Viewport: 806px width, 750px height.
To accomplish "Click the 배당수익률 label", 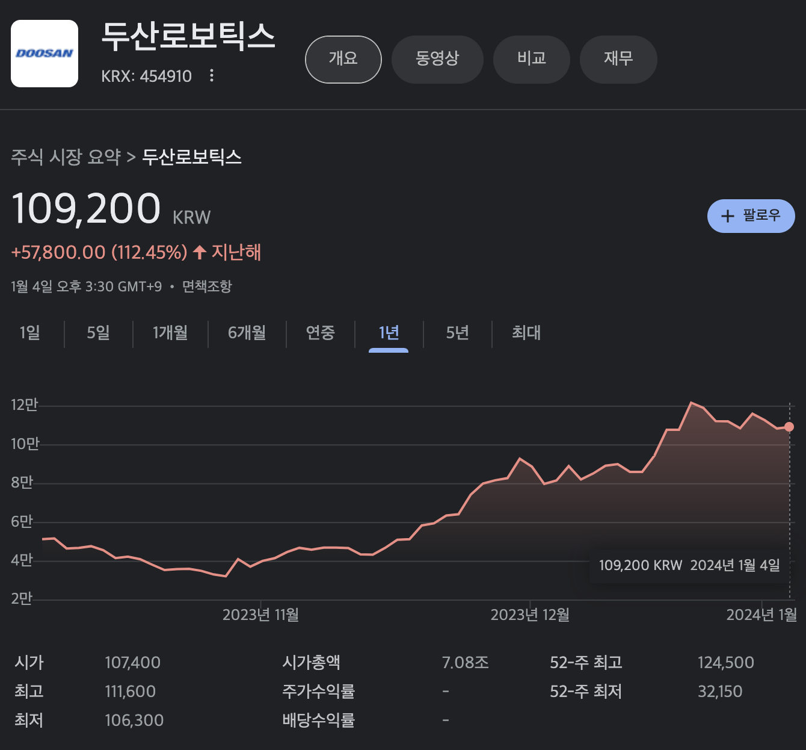I will (x=319, y=721).
